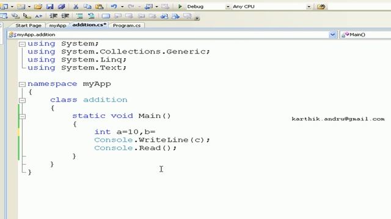Open the New Project dropdown arrow

[x=12, y=7]
